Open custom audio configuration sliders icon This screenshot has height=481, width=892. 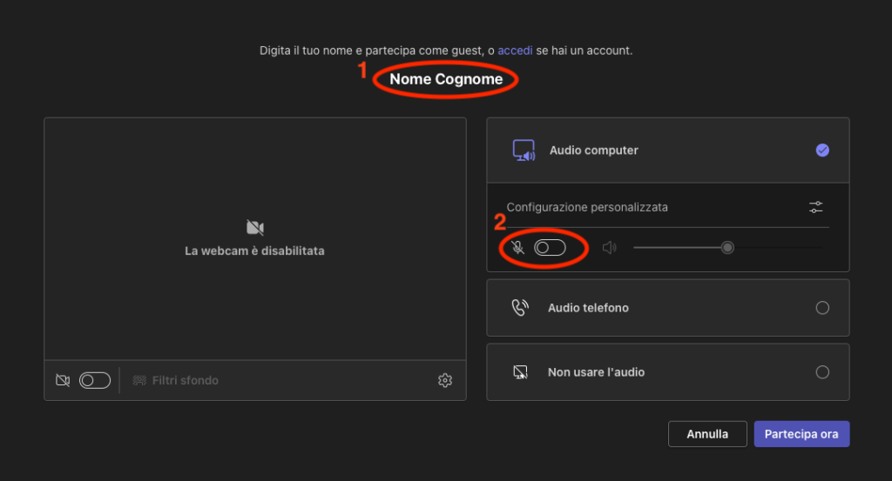[x=815, y=207]
